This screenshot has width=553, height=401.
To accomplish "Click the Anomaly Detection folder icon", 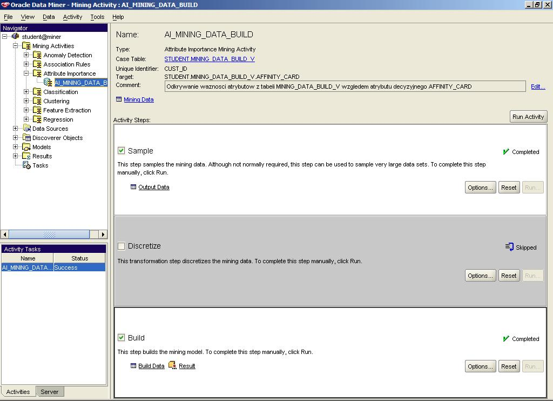I will pyautogui.click(x=37, y=55).
